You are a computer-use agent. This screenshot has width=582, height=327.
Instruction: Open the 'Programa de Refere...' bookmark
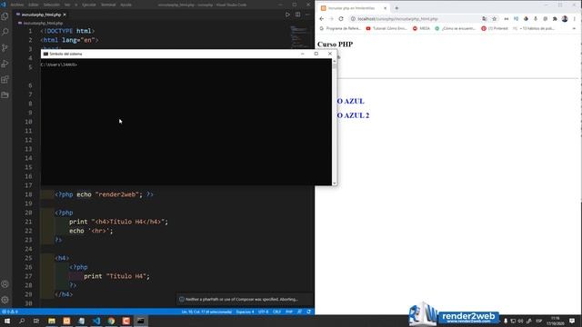tap(340, 28)
